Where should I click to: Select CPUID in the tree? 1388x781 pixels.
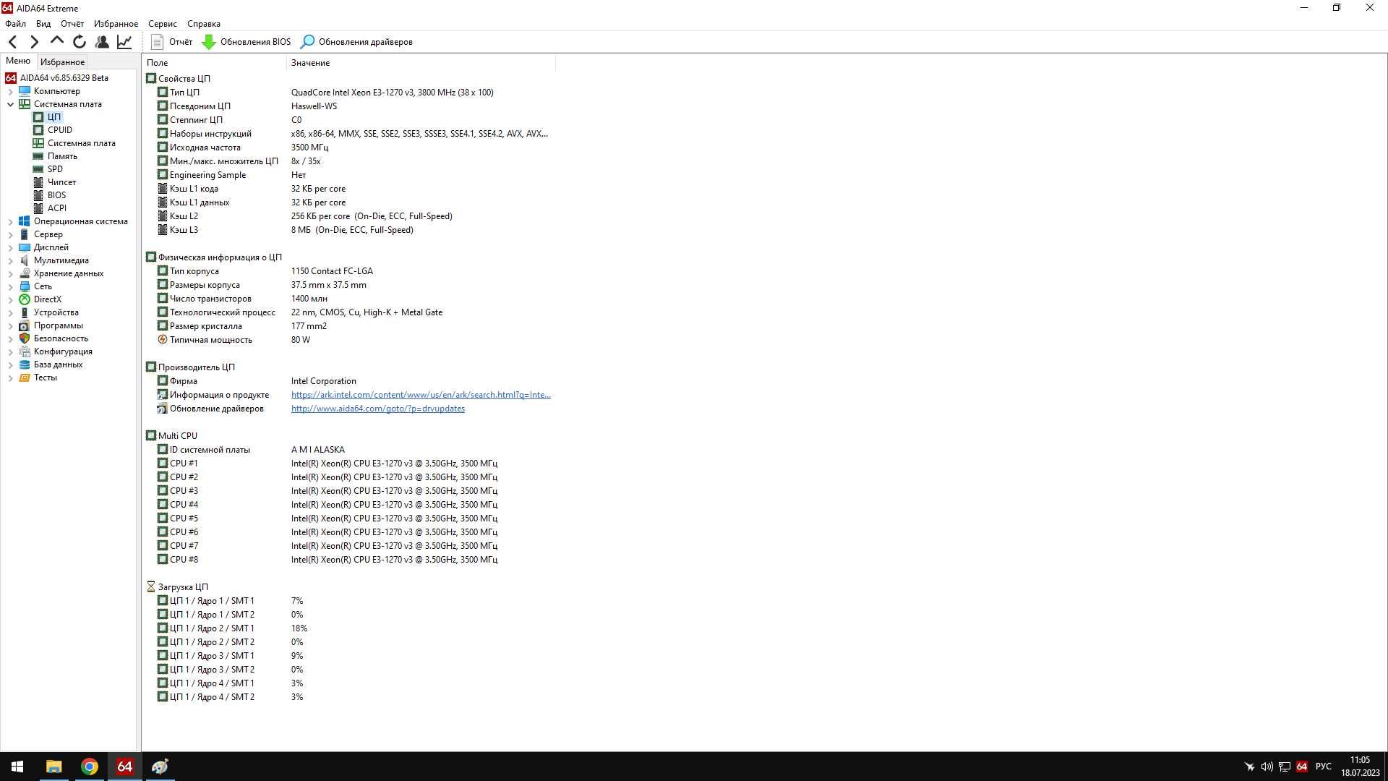(x=59, y=130)
